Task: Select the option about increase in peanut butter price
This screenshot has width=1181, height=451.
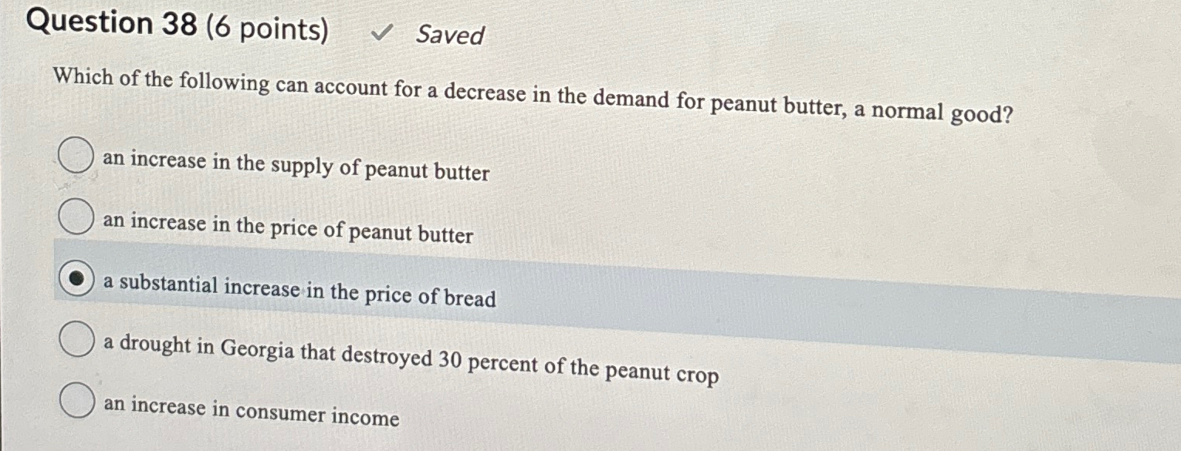Action: (76, 218)
